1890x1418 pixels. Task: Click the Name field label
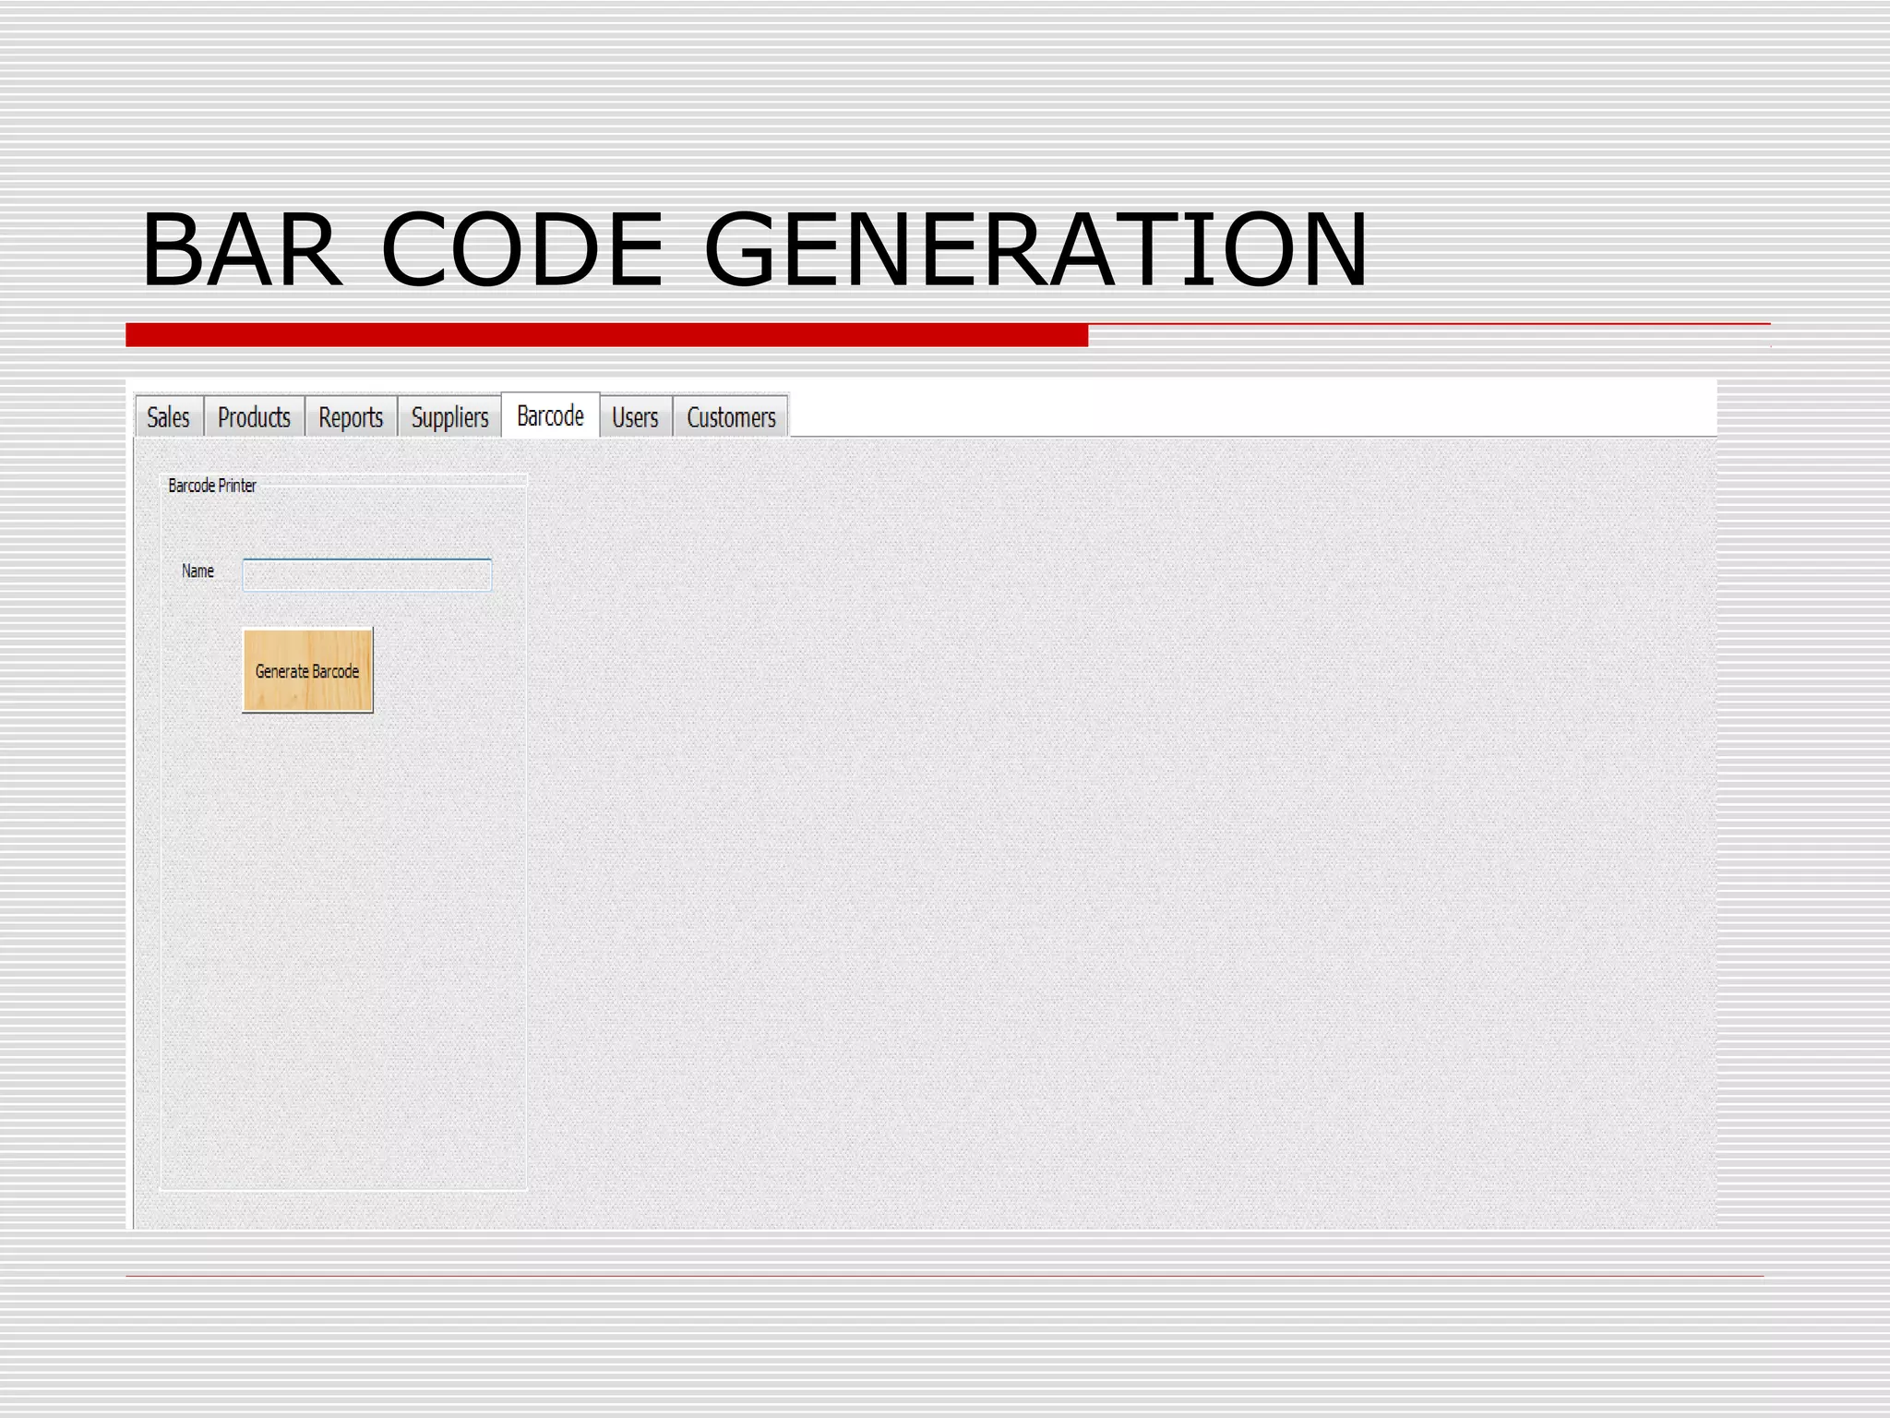[x=197, y=571]
